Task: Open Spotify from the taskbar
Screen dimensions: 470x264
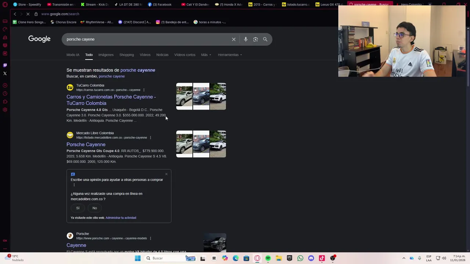Action: click(x=268, y=258)
